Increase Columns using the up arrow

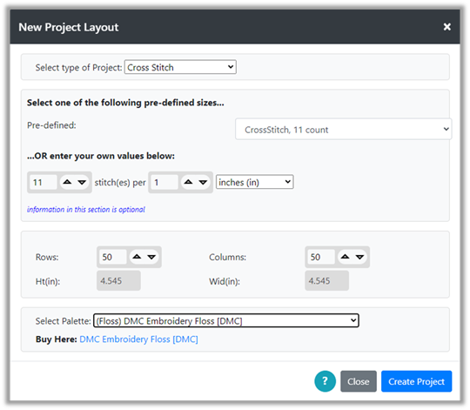point(345,257)
